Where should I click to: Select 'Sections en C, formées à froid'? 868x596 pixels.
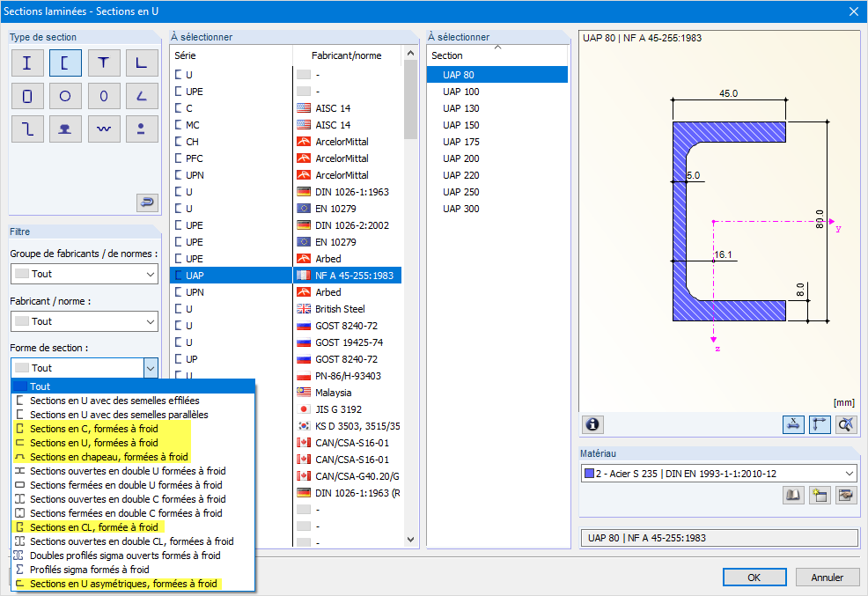94,429
